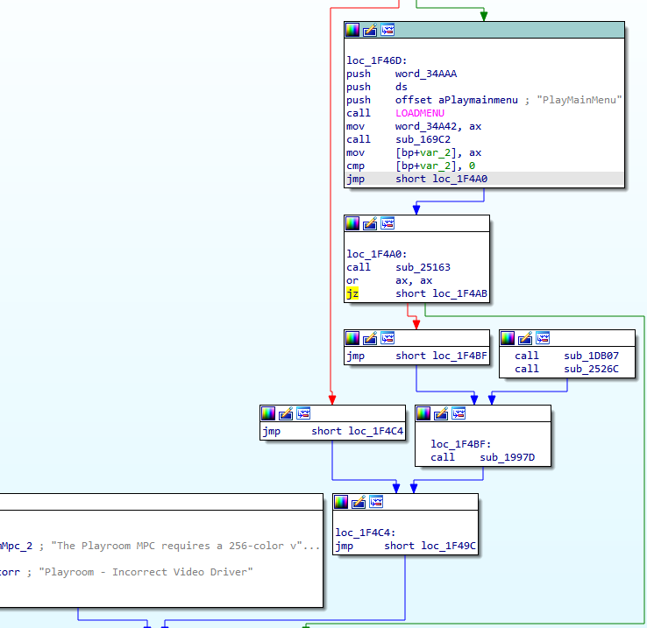Click color icon in loc_1F4BF block

423,413
